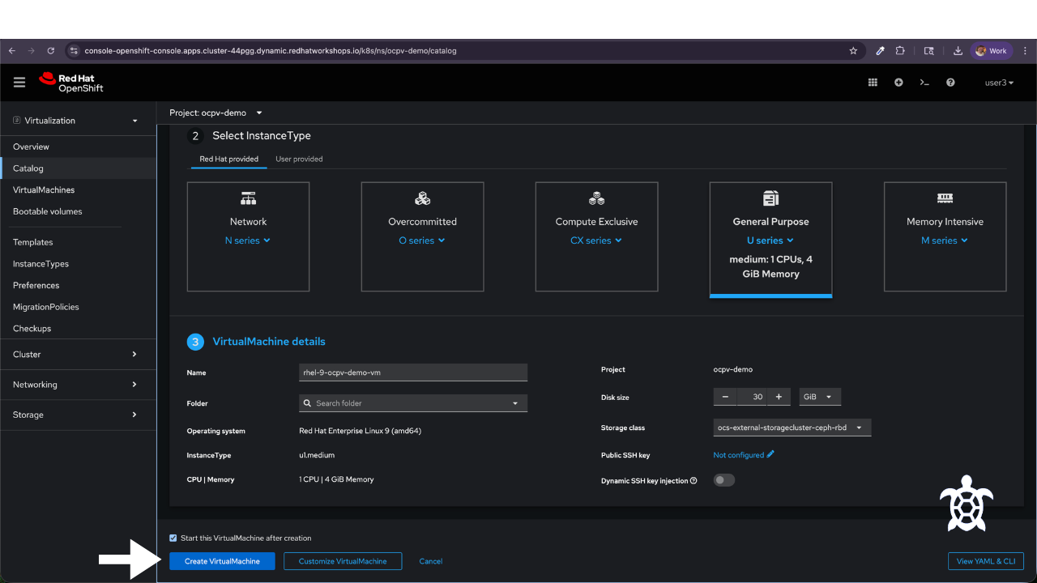Open the CX series dropdown
Viewport: 1037px width, 583px height.
coord(596,240)
